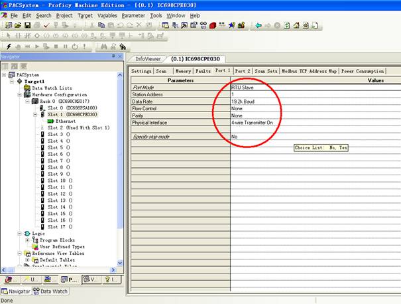401x304 pixels.
Task: Click the lightning bolt connect icon
Action: pos(8,46)
